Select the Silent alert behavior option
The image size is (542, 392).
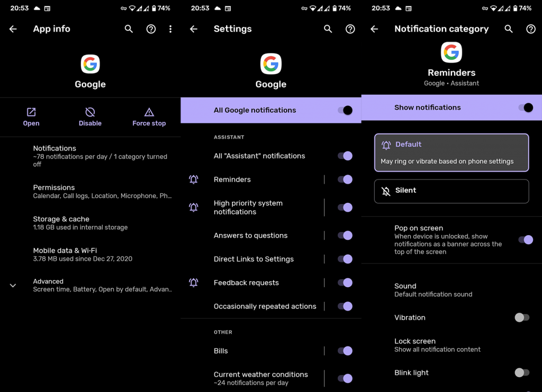(451, 191)
